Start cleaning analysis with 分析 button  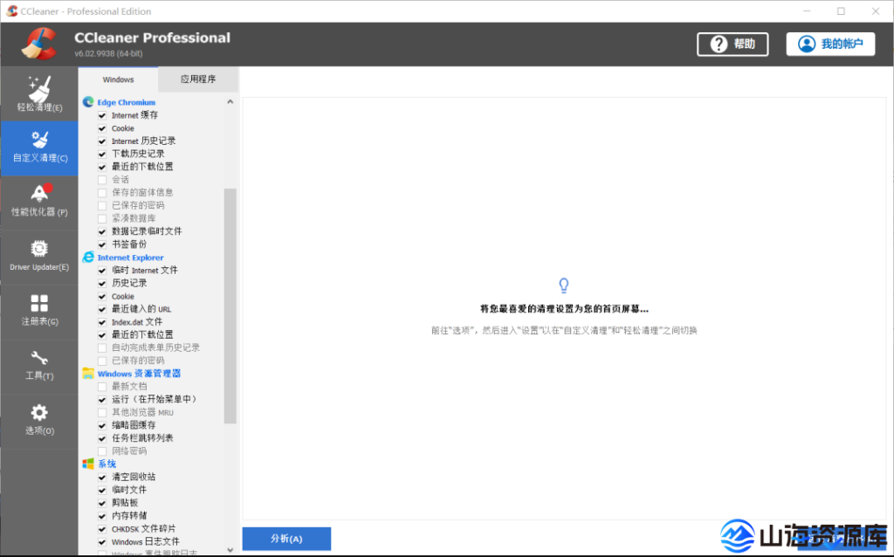(286, 539)
